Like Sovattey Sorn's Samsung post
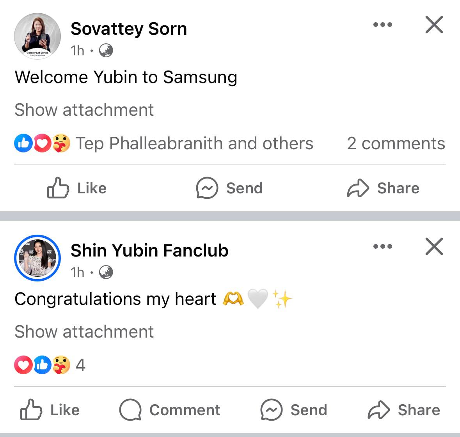Screen dimensions: 460x437 pos(77,188)
